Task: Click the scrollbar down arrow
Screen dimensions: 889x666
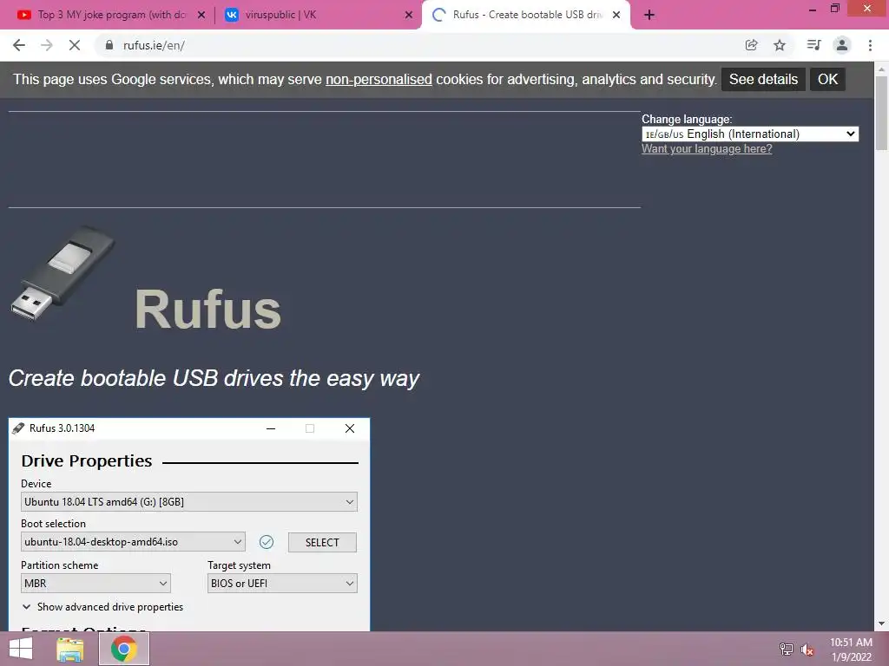Action: [881, 624]
